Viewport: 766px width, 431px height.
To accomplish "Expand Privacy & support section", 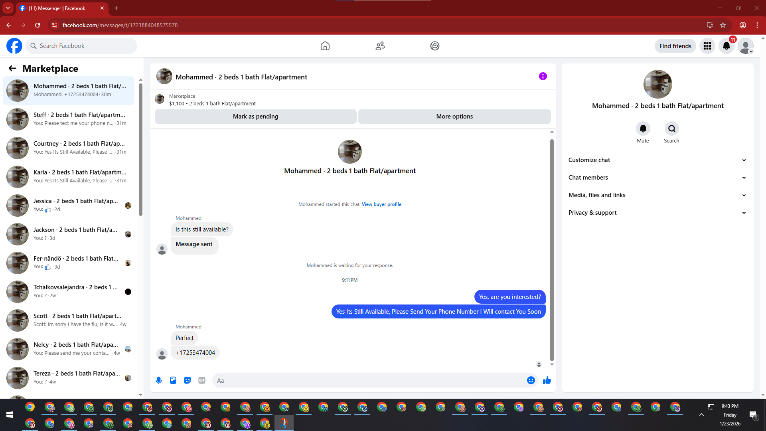I will [657, 213].
